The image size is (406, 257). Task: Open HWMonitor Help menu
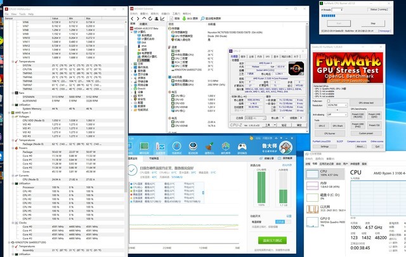click(x=31, y=14)
